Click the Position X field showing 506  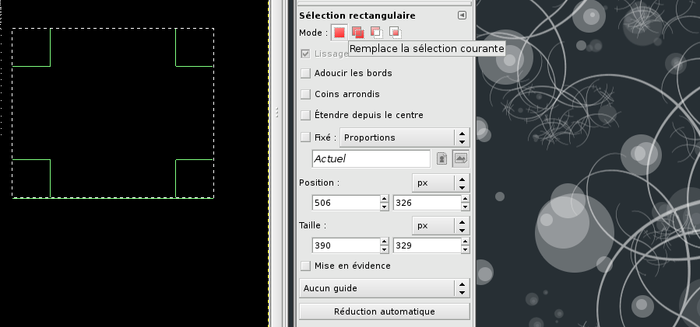click(344, 203)
